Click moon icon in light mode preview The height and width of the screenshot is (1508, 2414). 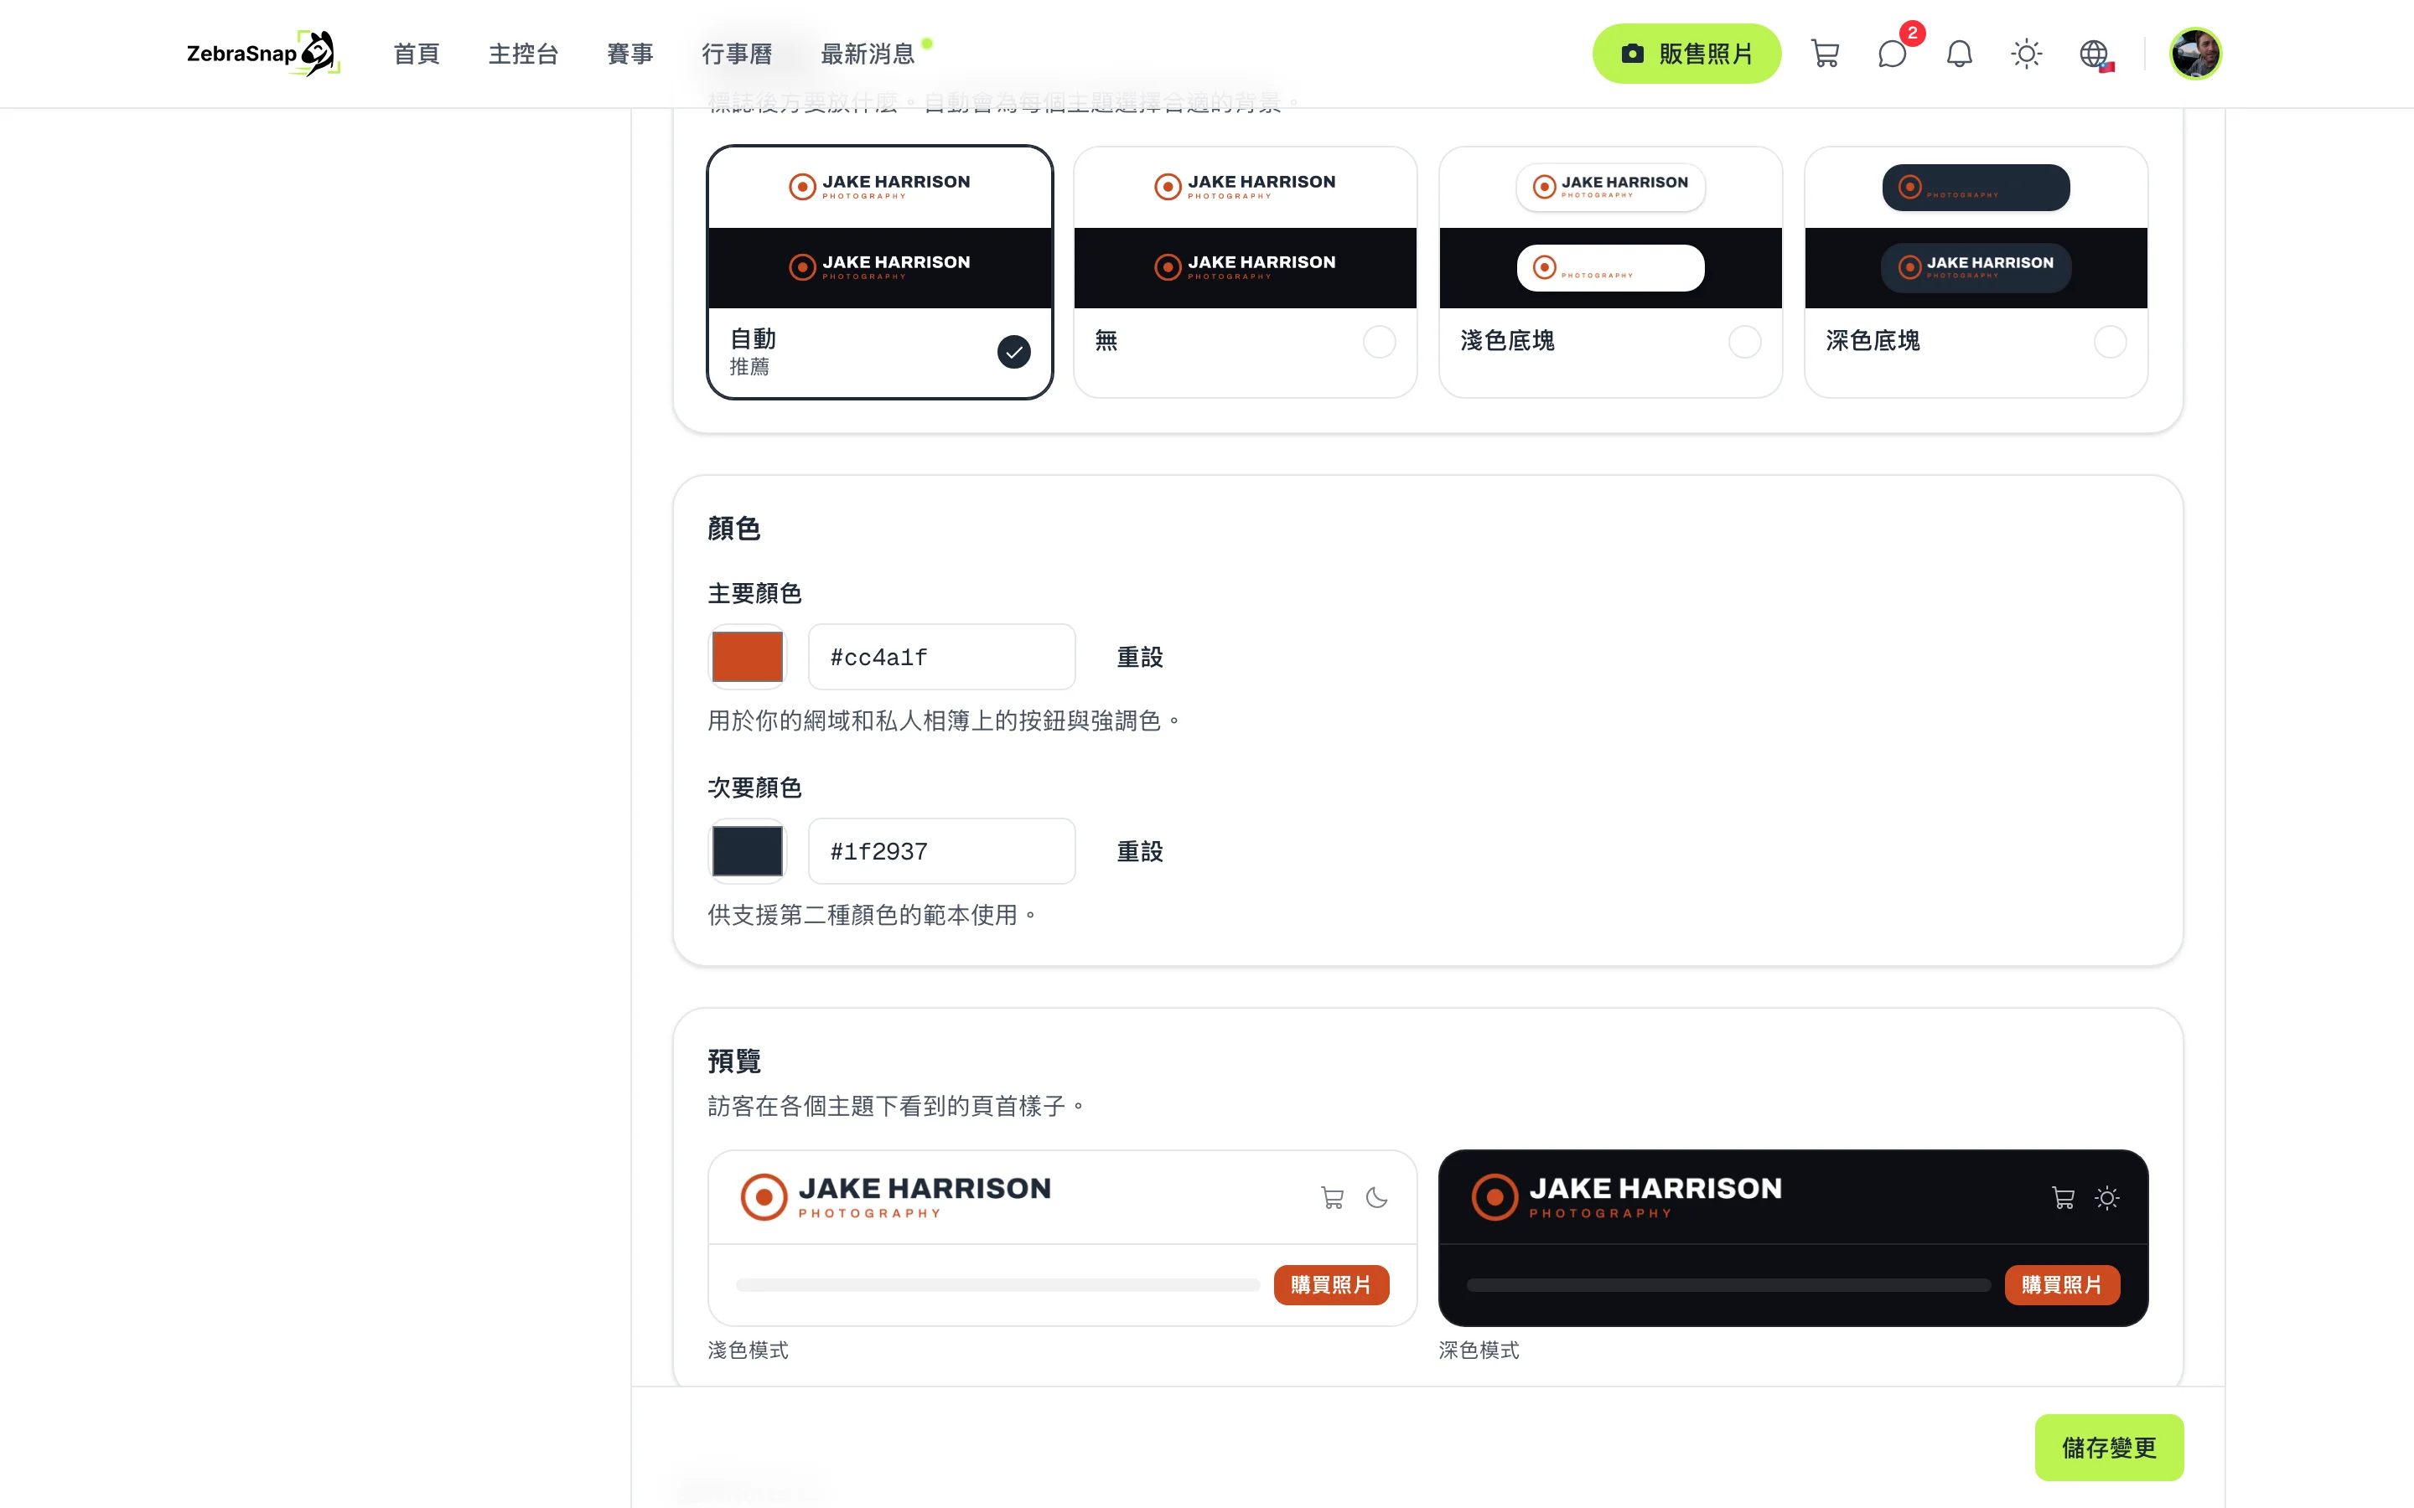tap(1376, 1197)
